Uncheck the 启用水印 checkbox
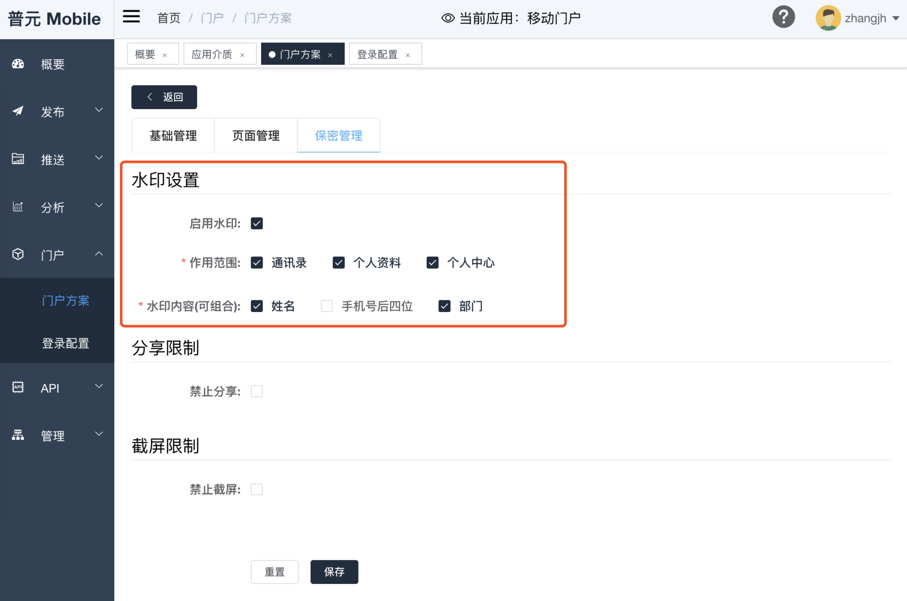 pyautogui.click(x=257, y=223)
